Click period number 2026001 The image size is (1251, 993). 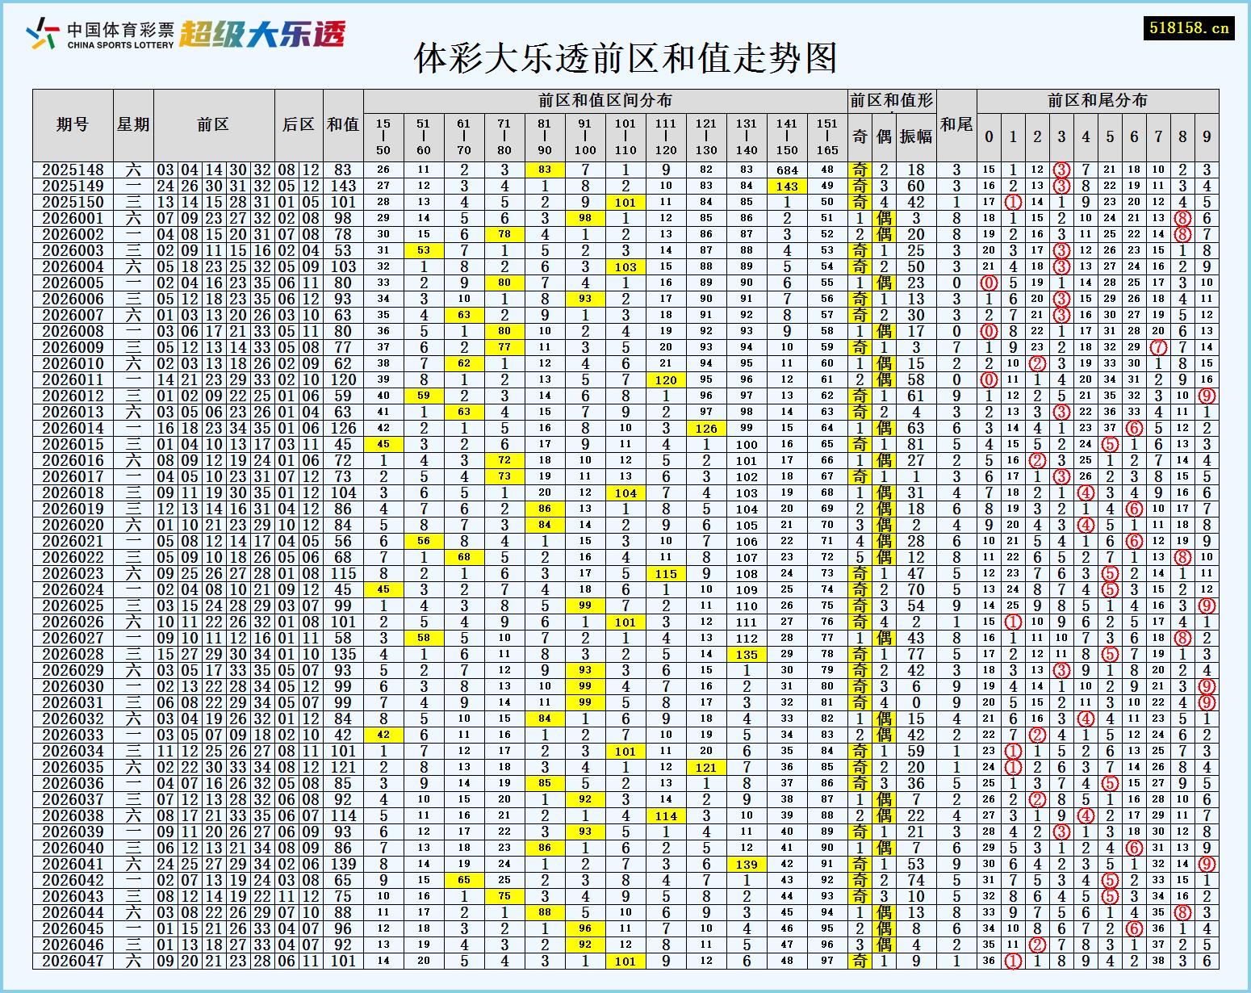point(73,218)
